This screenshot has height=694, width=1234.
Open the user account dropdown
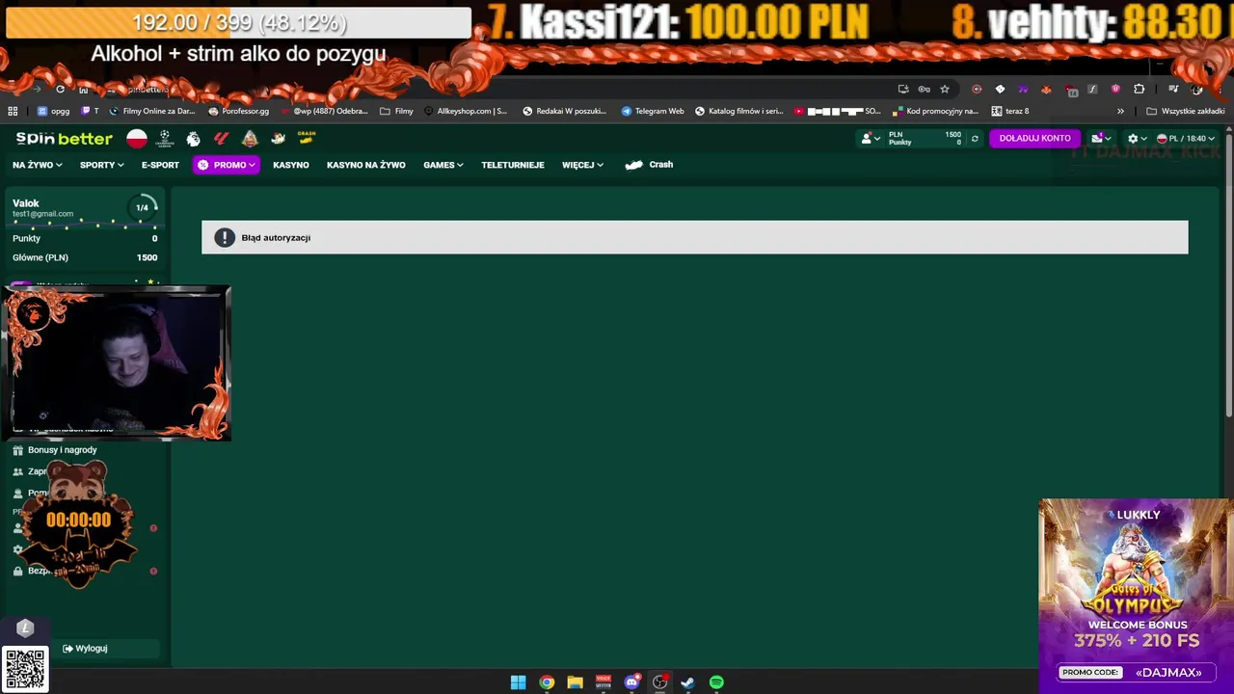pos(870,139)
